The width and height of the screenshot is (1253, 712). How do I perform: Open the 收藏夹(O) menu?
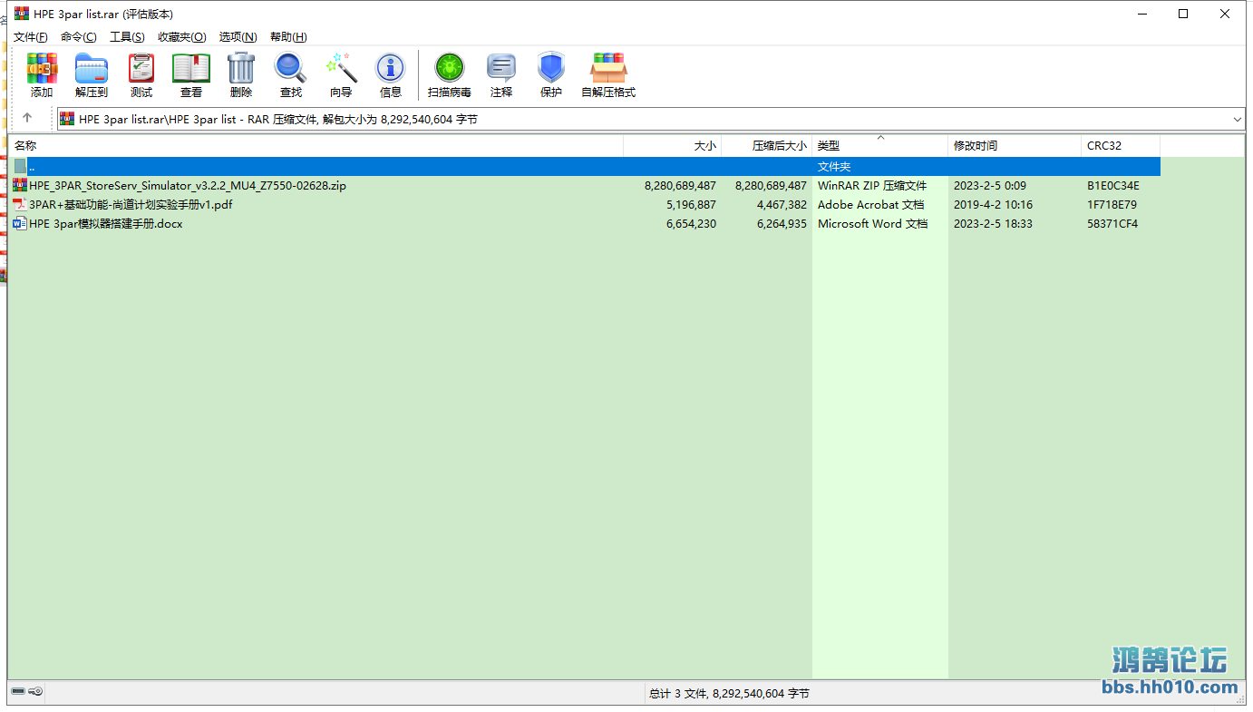pos(182,37)
